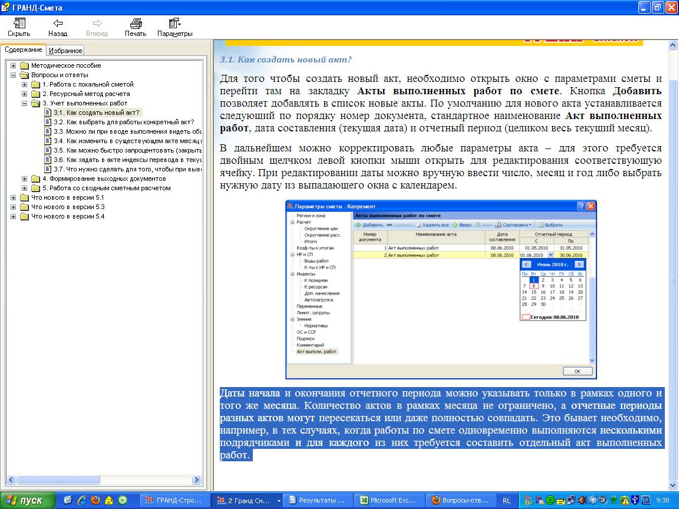The height and width of the screenshot is (509, 679).
Task: Switch to ГРАНД-Стро... taskbar button
Action: (176, 500)
